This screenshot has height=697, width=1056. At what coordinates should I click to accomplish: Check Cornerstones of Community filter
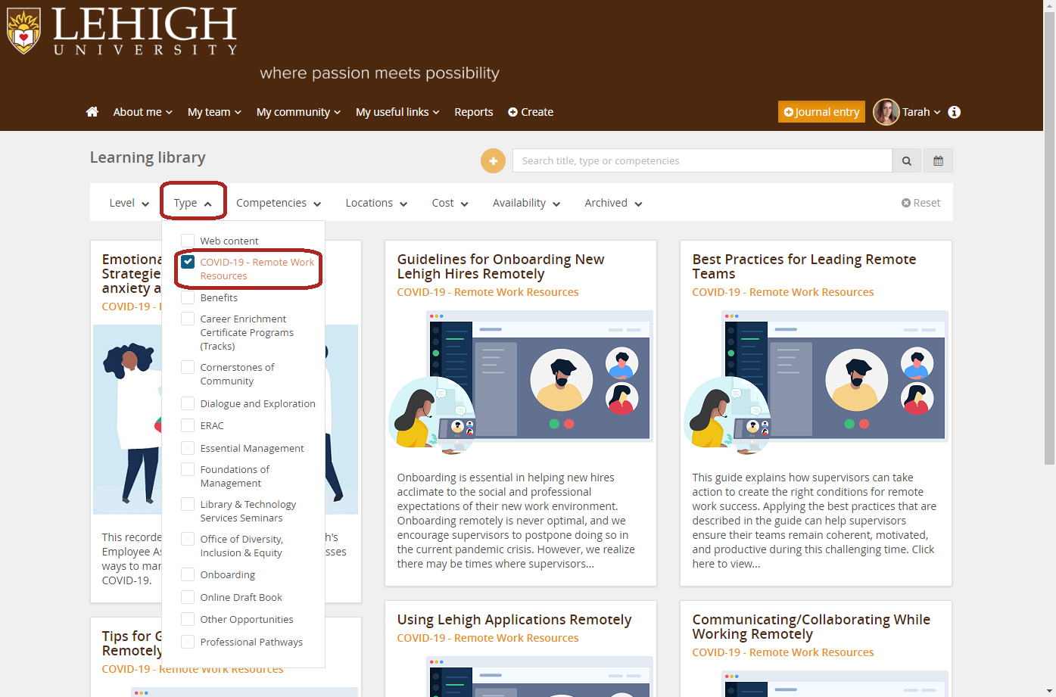(x=188, y=367)
